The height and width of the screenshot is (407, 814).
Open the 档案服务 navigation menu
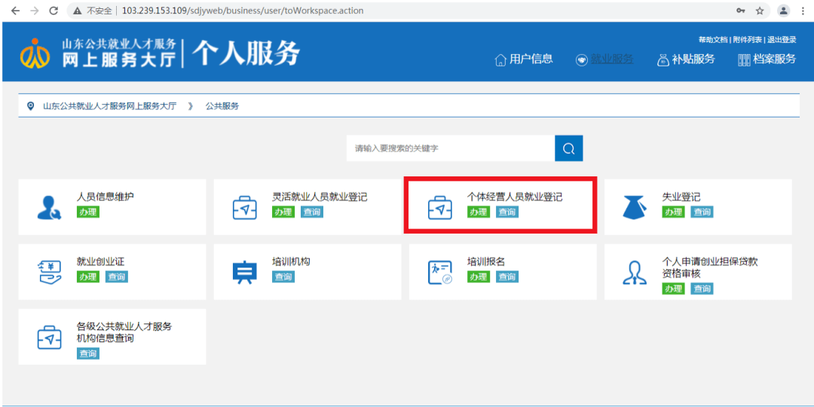(x=767, y=60)
